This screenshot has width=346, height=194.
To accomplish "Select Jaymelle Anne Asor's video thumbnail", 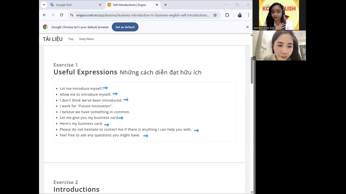I will 279,15.
